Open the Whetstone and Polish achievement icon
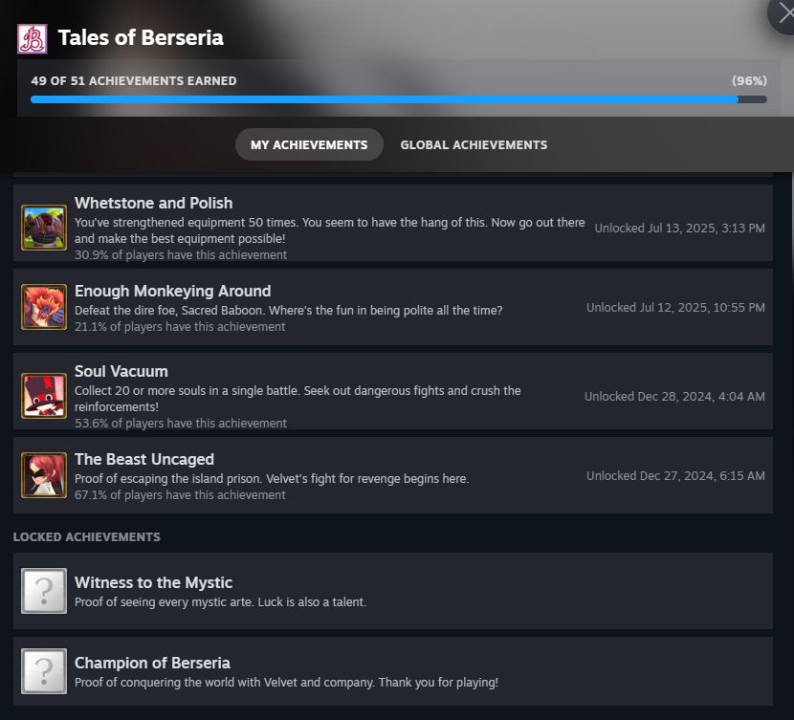Screen dimensions: 794x720 pos(44,228)
